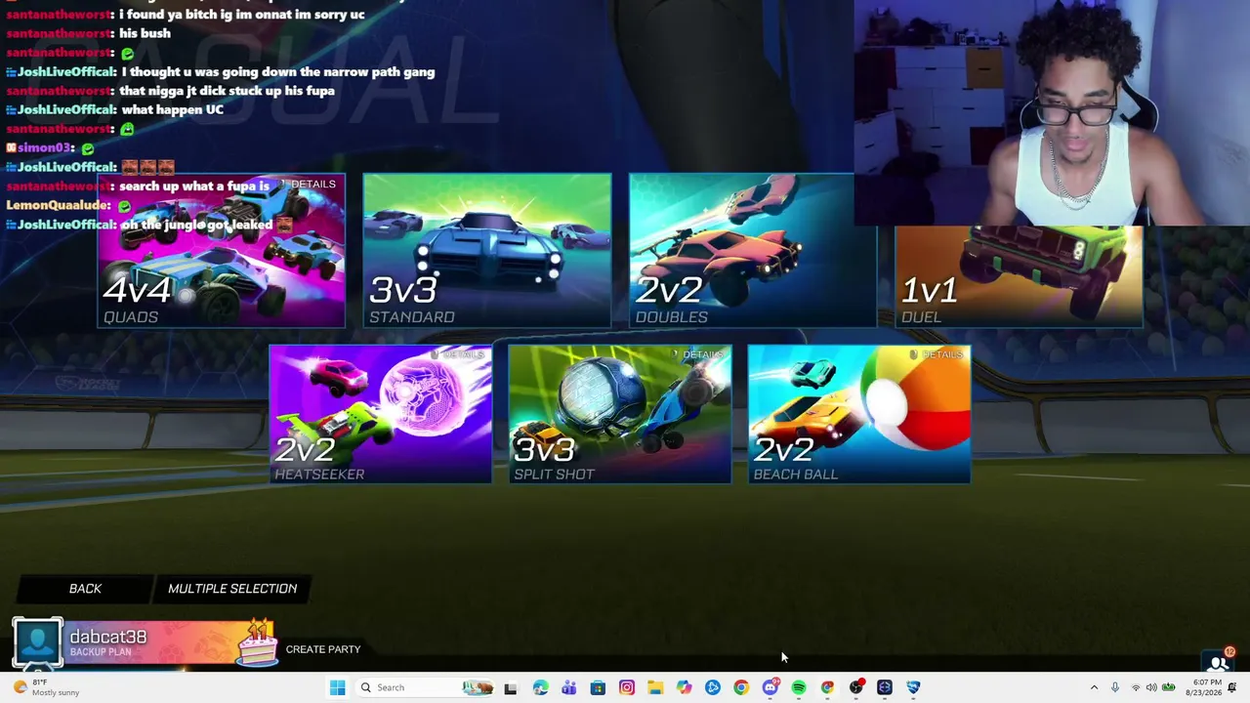Open the volume speaker tray icon
The height and width of the screenshot is (703, 1250).
[1151, 687]
